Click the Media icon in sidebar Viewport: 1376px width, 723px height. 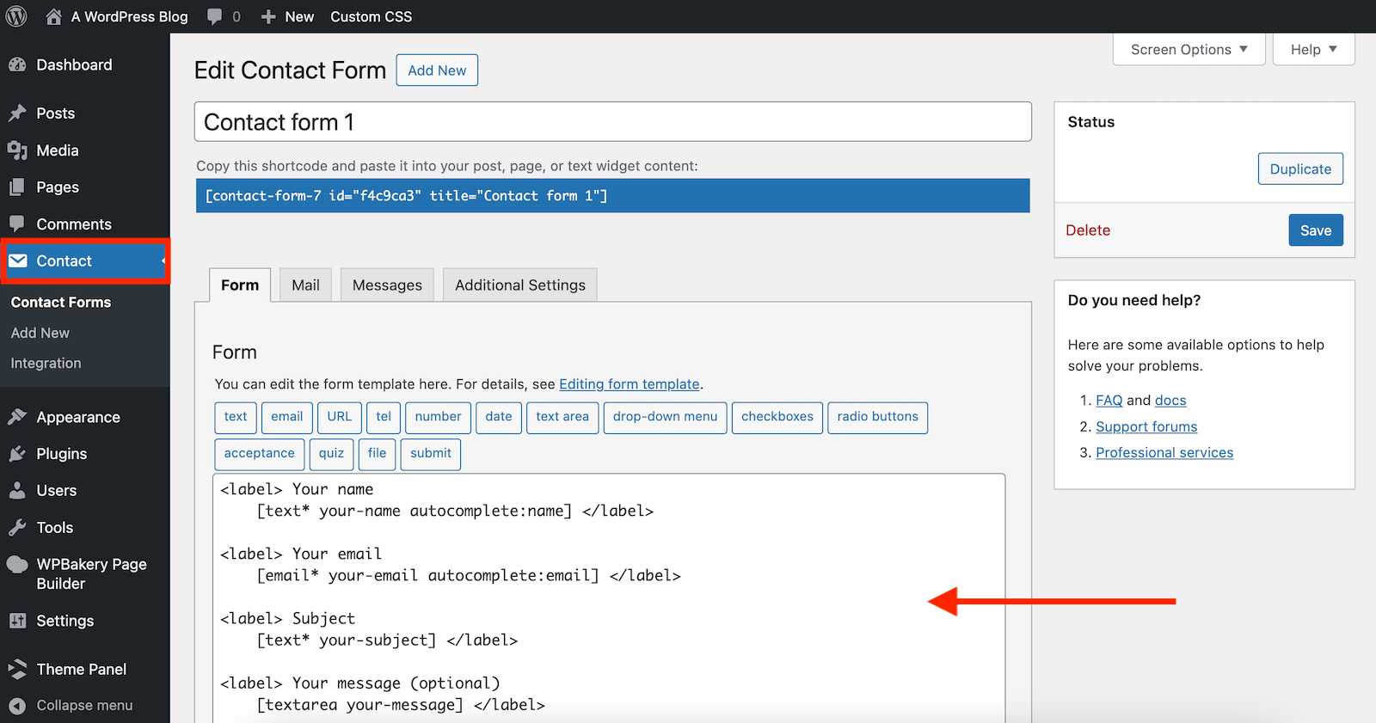17,150
